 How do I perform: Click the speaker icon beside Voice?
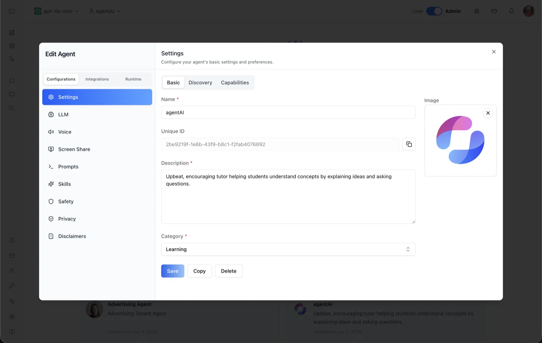51,132
